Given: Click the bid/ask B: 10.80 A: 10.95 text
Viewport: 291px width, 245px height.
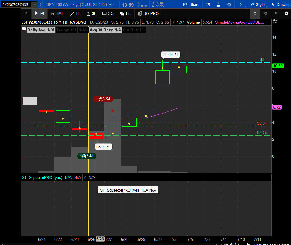Looking at the screenshot, I should pyautogui.click(x=158, y=4).
